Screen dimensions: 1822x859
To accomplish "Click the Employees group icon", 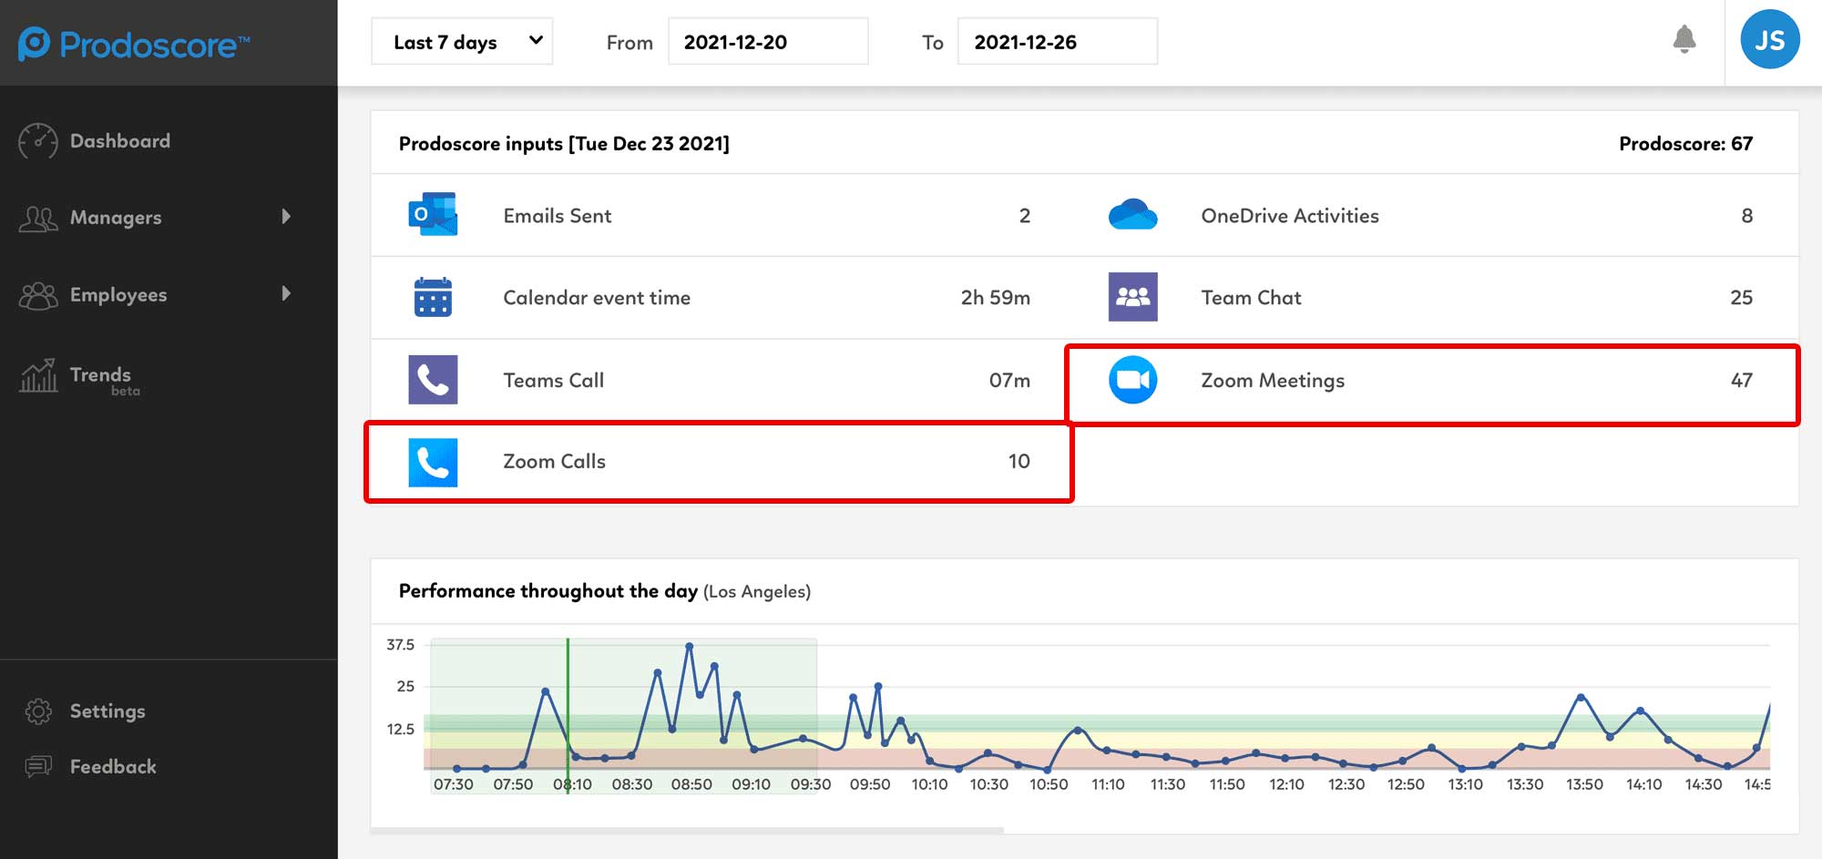I will [38, 295].
